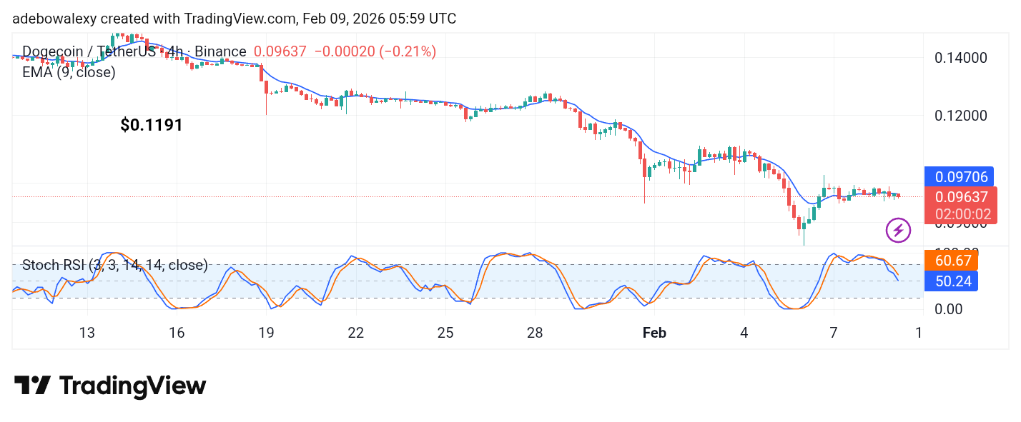Image resolution: width=1021 pixels, height=422 pixels.
Task: Click the date label 4 on time axis
Action: tap(744, 333)
